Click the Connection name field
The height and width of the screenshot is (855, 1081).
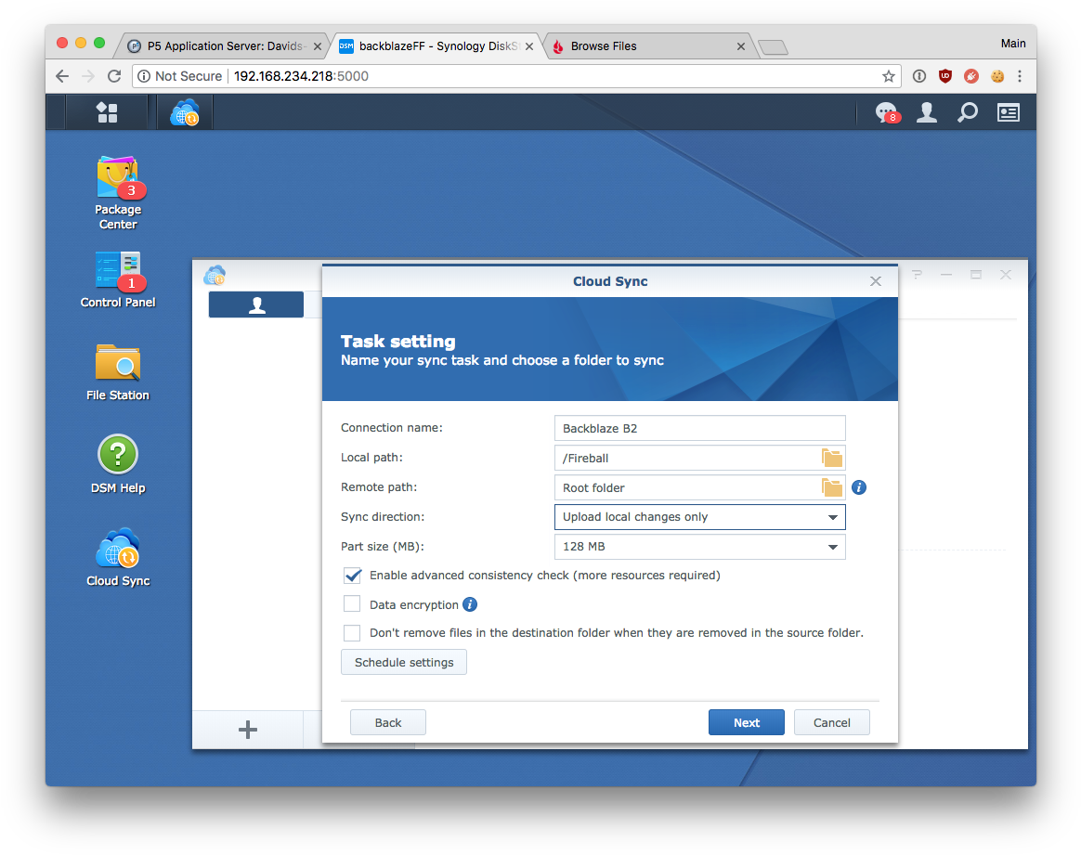click(x=699, y=428)
